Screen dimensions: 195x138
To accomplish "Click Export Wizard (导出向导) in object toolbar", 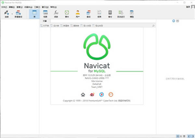I will coord(97,26).
